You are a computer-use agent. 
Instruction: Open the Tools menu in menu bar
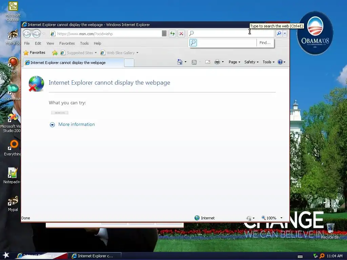[84, 43]
